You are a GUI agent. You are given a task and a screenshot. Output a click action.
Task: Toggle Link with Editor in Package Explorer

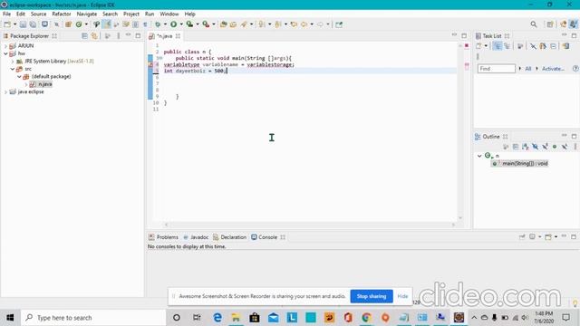click(x=94, y=36)
